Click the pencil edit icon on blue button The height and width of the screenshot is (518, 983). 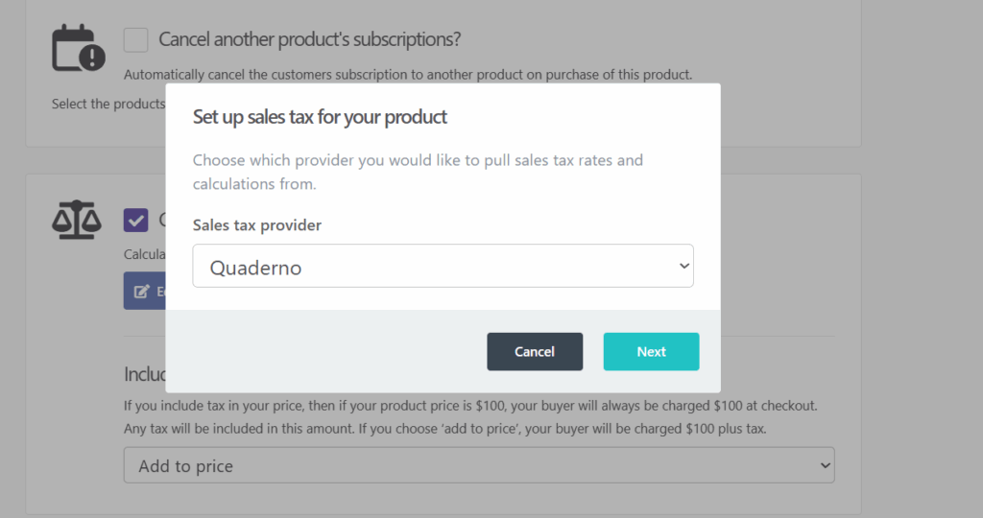pyautogui.click(x=142, y=291)
